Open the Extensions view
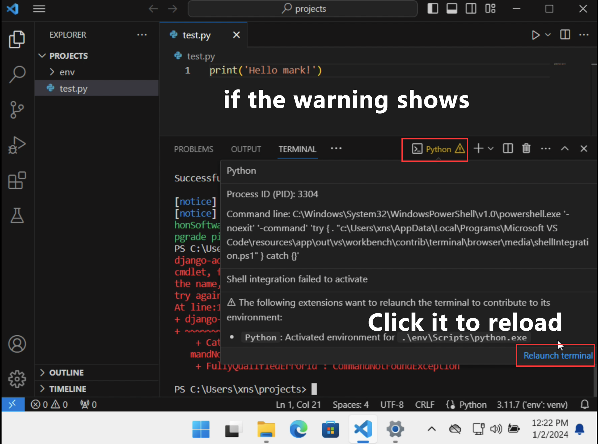598x444 pixels. [17, 180]
